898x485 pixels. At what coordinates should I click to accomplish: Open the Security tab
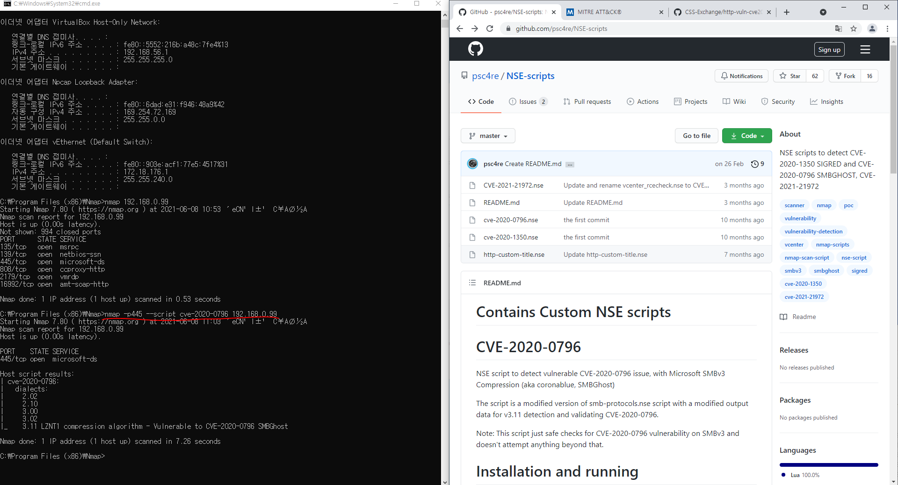click(778, 101)
